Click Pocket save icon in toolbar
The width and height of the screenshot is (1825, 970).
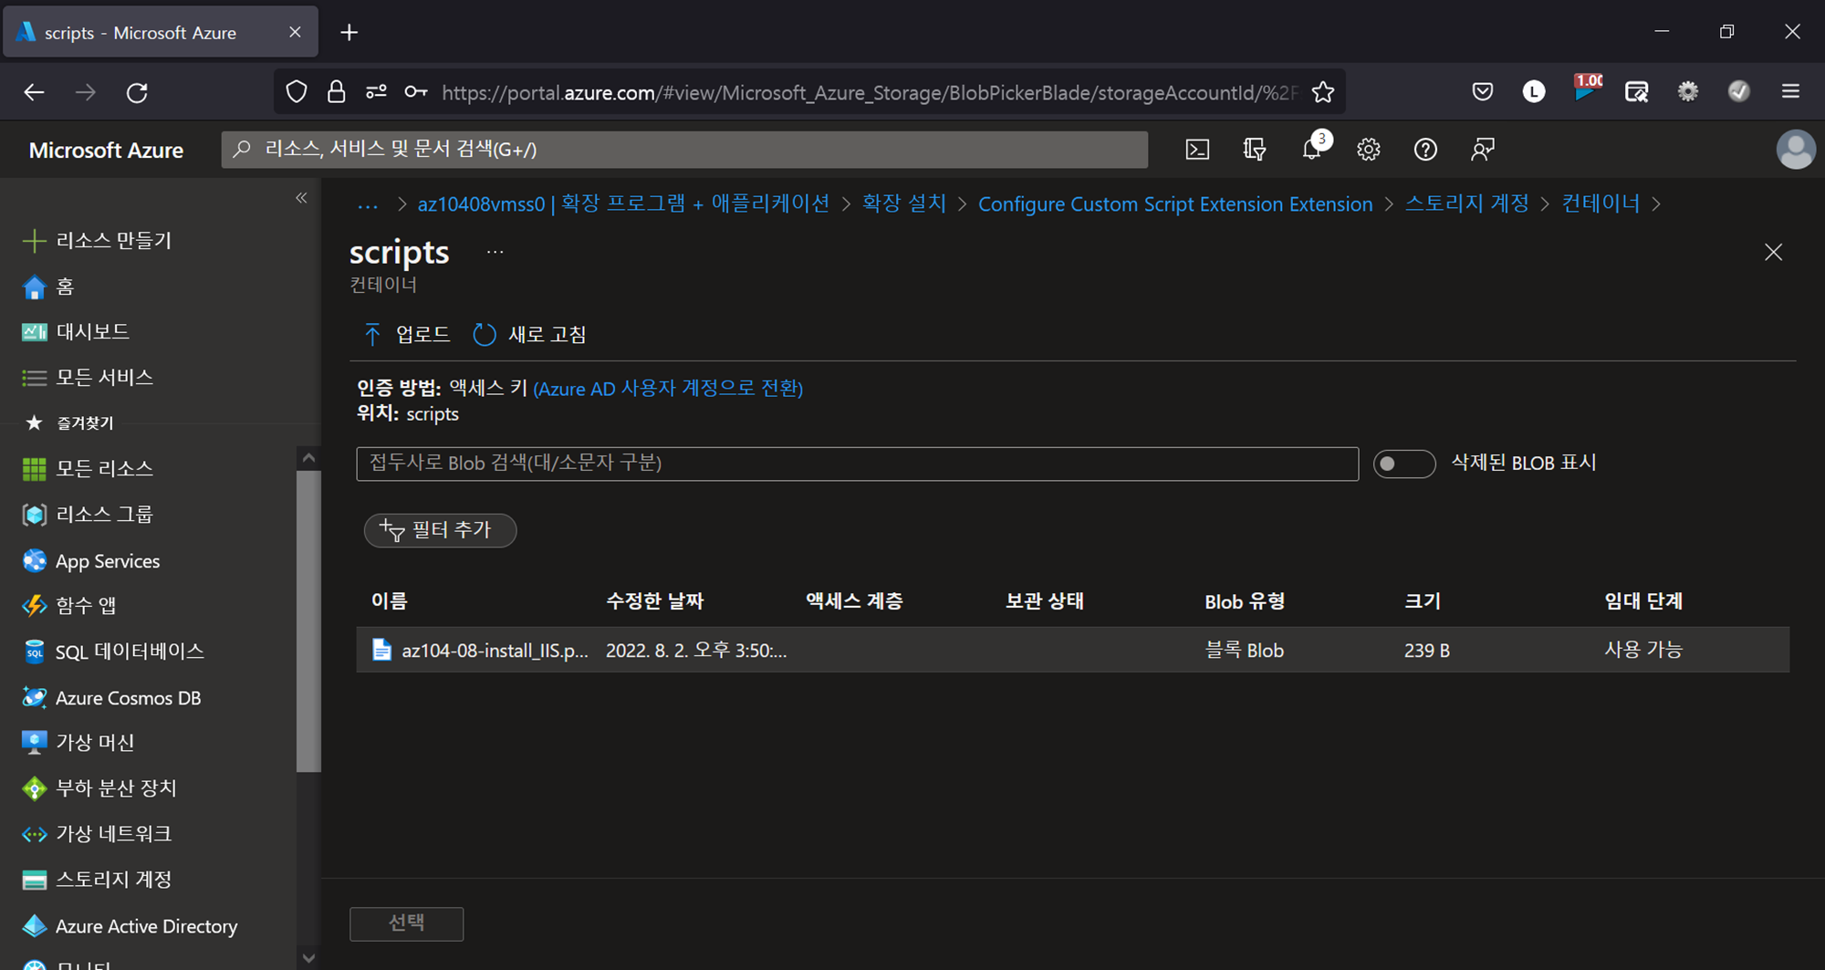[x=1483, y=91]
